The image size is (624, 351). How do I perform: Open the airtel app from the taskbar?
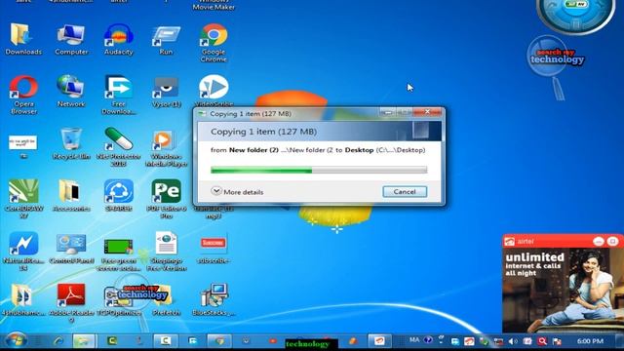379,341
